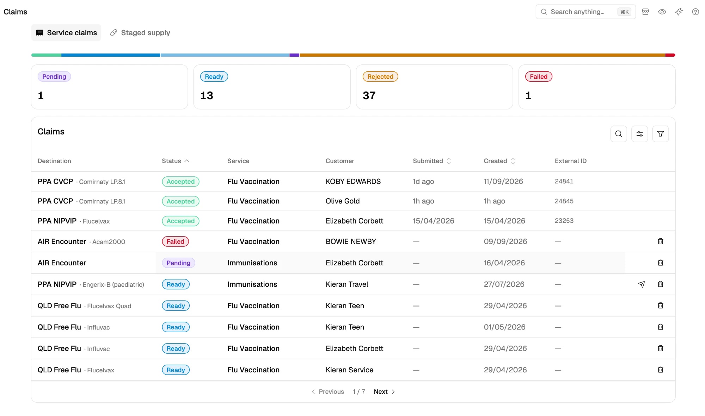This screenshot has width=705, height=416.
Task: Click the External ID column header
Action: pos(570,161)
